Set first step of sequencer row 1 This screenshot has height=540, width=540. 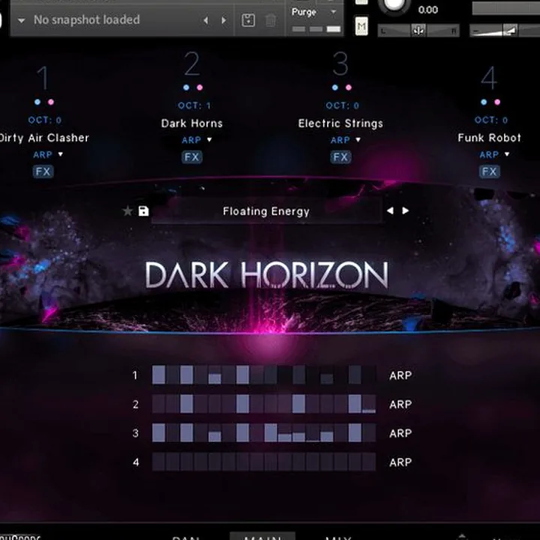(159, 375)
